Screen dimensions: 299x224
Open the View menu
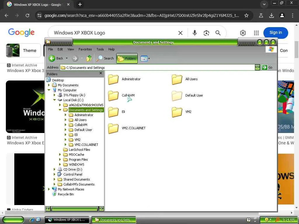tap(71, 49)
